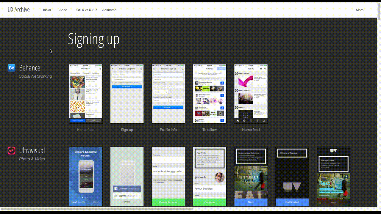Open Ultravisual Your Profile Continue screenshot
The height and width of the screenshot is (214, 381).
(210, 176)
